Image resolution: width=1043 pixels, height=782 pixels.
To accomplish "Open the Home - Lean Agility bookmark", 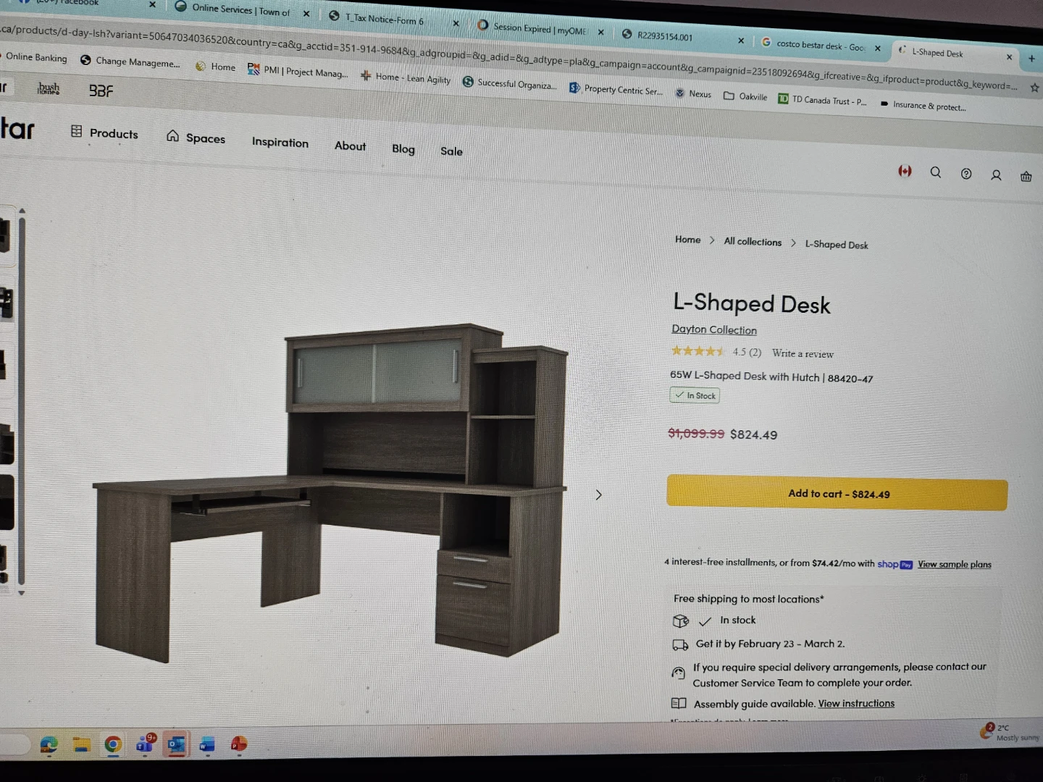I will 406,77.
